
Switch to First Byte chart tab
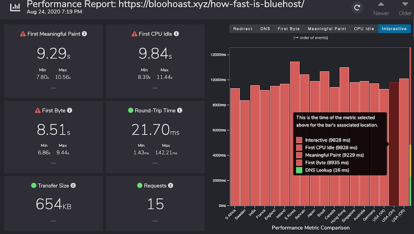[289, 29]
